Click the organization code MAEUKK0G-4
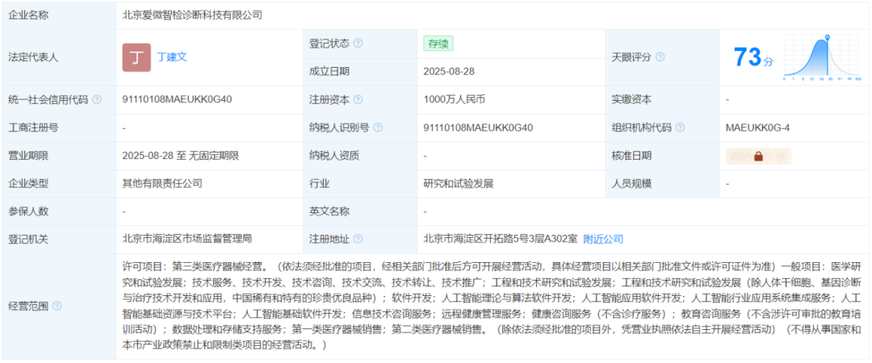The width and height of the screenshot is (872, 363). coord(758,127)
